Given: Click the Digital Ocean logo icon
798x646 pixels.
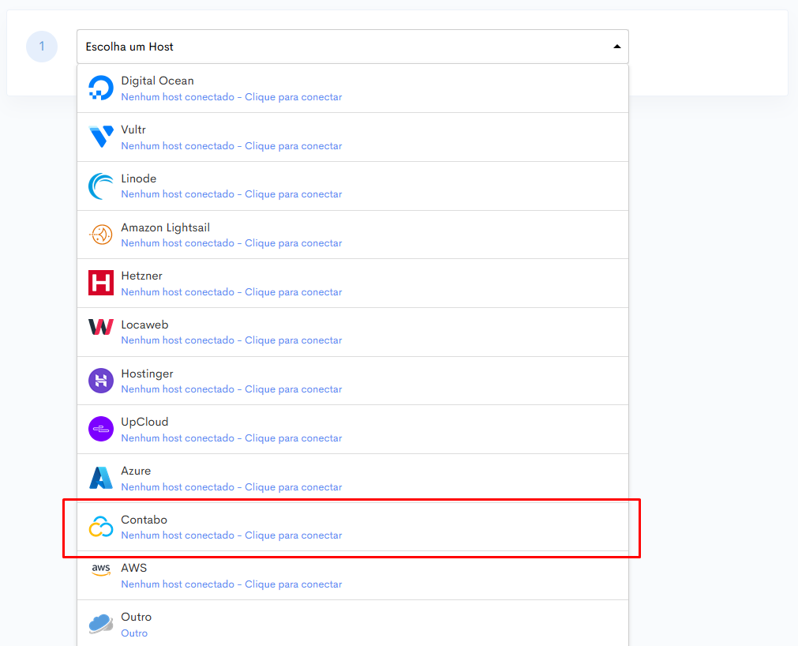Looking at the screenshot, I should coord(101,88).
